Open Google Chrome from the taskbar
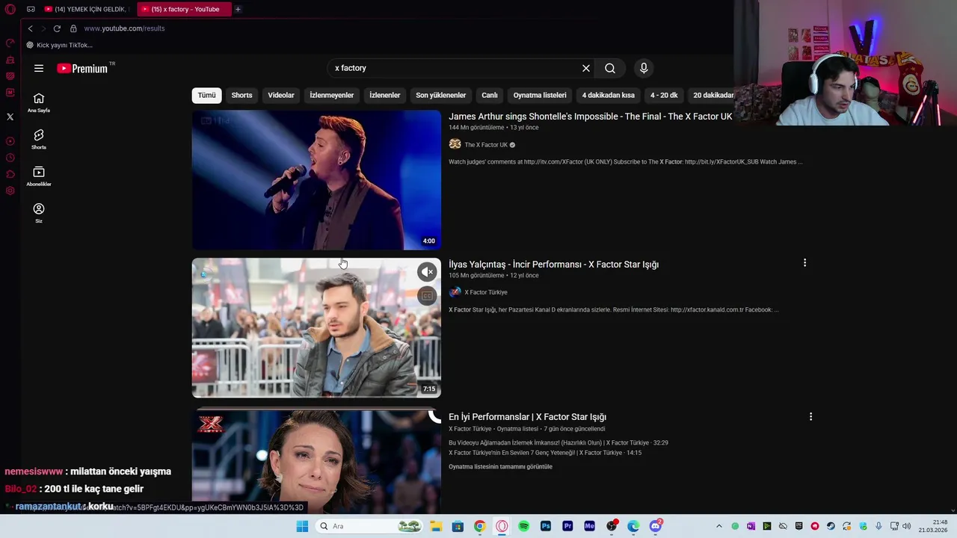 point(479,526)
